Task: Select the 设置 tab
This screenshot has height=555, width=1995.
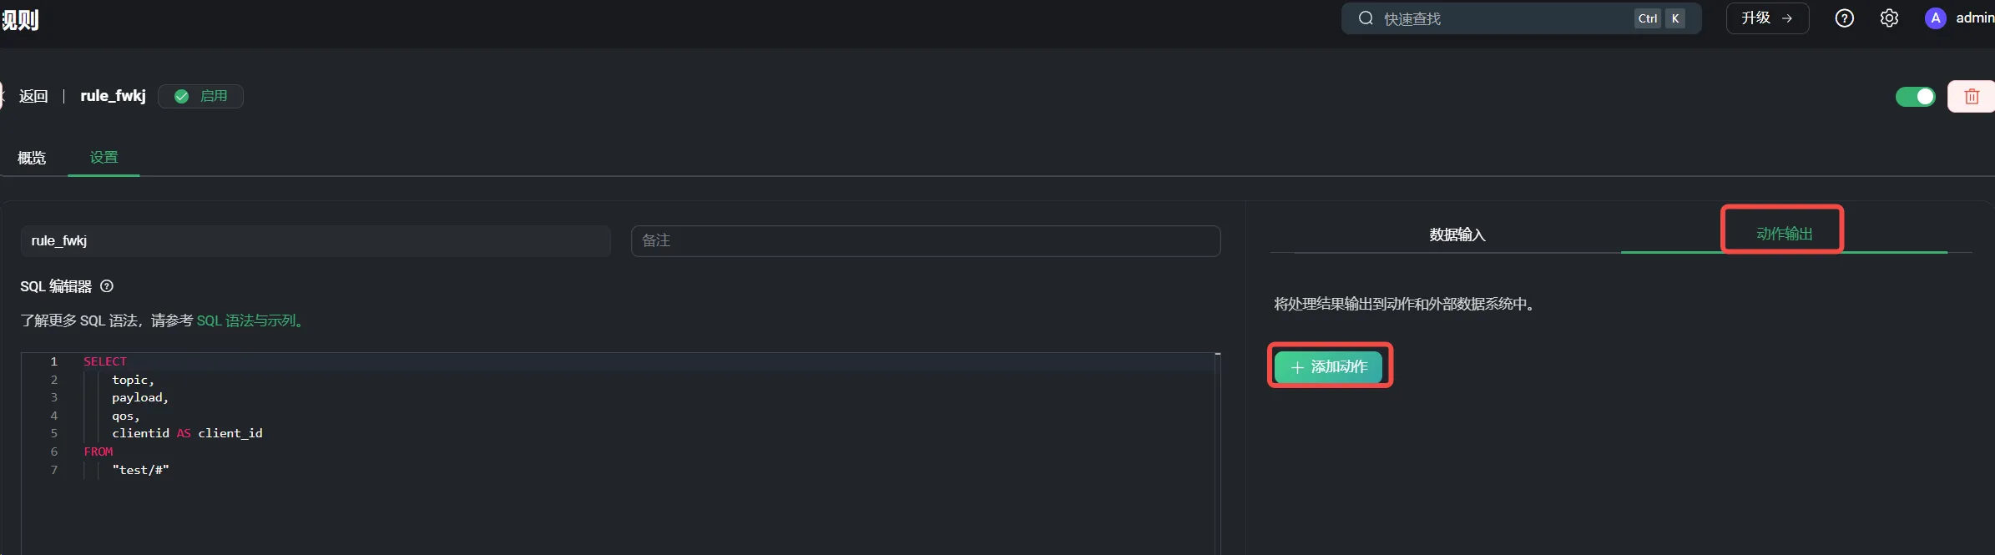Action: point(104,158)
